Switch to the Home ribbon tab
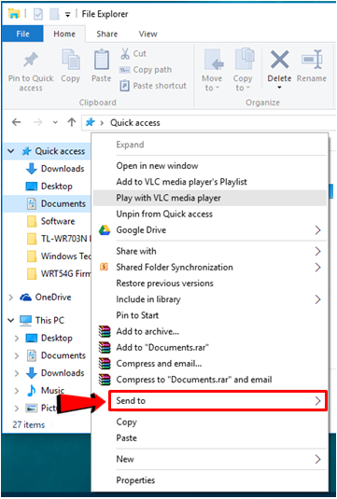 tap(64, 34)
